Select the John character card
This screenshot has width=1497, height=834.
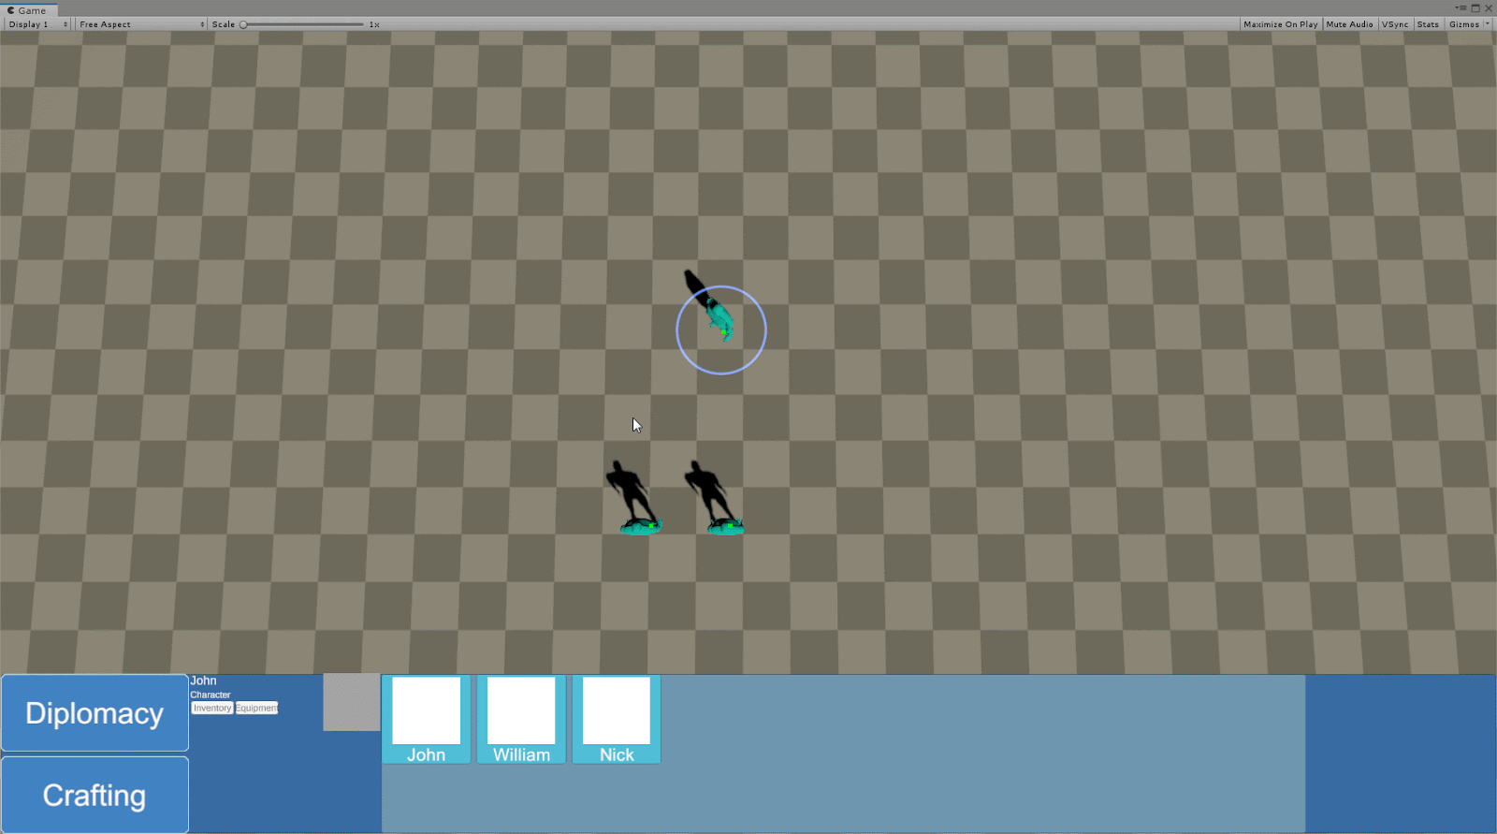click(426, 719)
